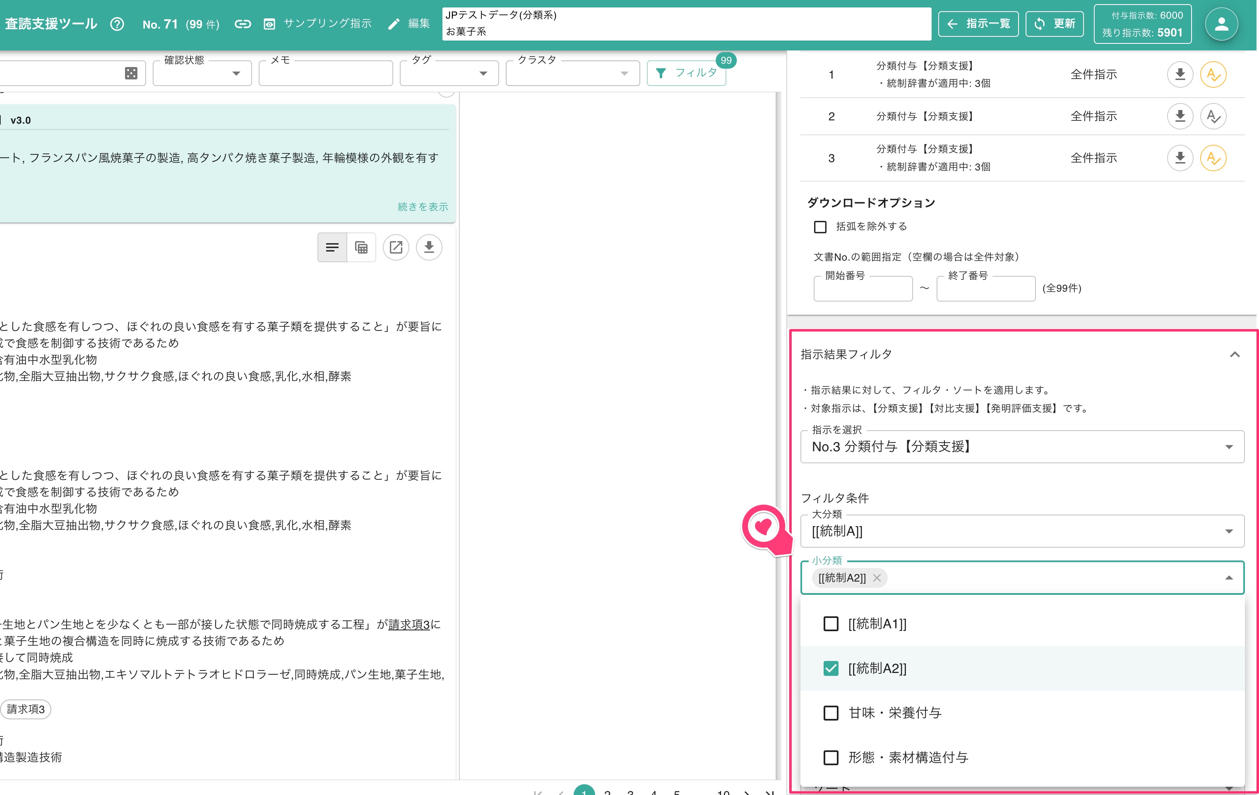Open the クラスタ dropdown
The height and width of the screenshot is (795, 1259).
click(x=572, y=73)
